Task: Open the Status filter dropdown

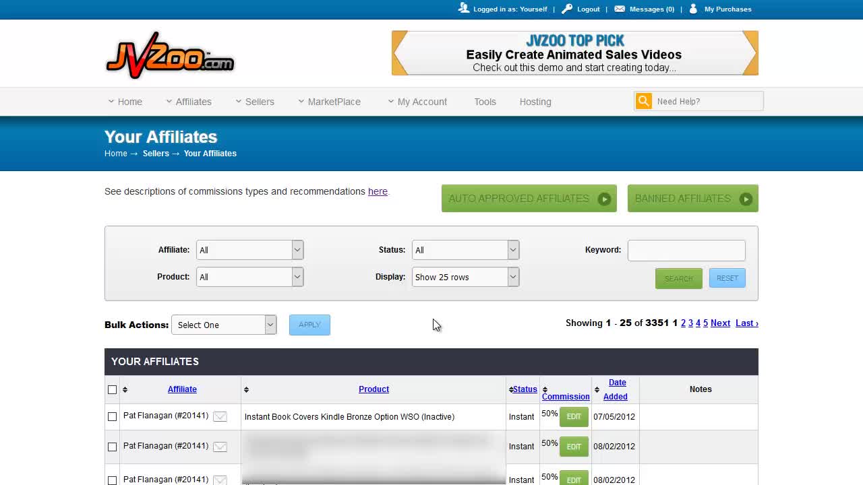Action: pyautogui.click(x=465, y=250)
